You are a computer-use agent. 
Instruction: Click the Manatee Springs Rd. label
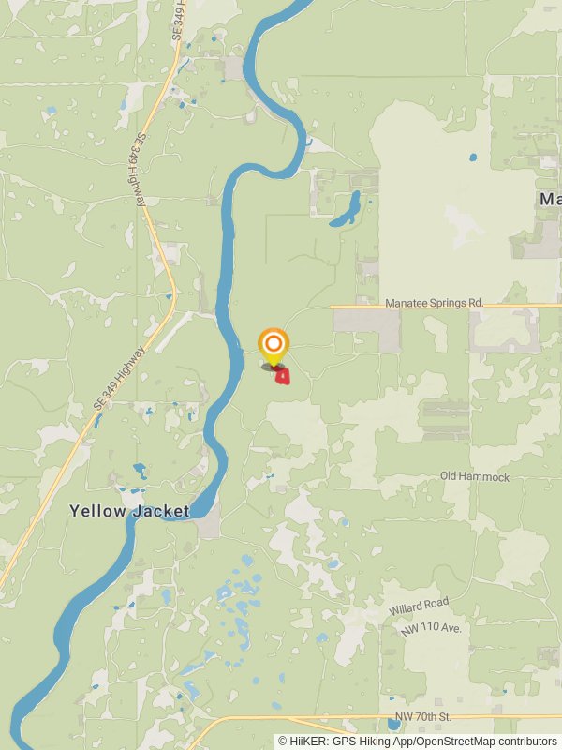[435, 303]
